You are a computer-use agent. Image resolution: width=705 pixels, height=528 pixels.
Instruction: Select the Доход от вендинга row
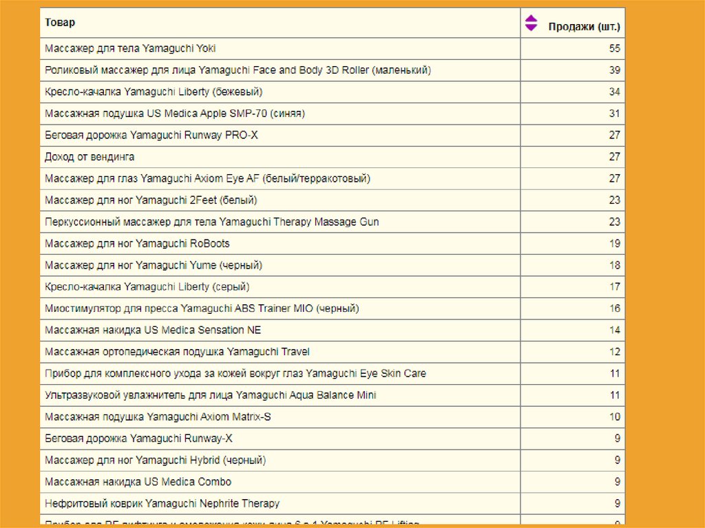pyautogui.click(x=90, y=157)
